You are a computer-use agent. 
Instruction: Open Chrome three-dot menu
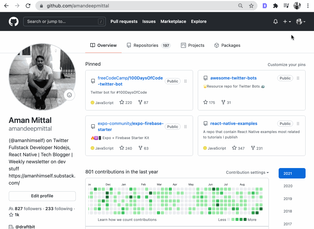pyautogui.click(x=308, y=6)
